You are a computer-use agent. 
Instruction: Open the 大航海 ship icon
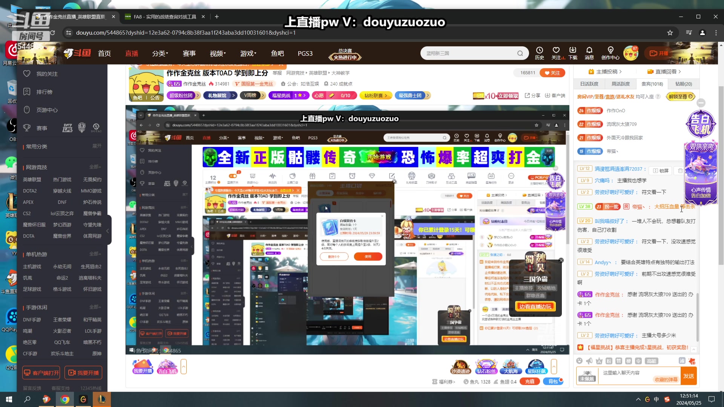click(x=511, y=367)
